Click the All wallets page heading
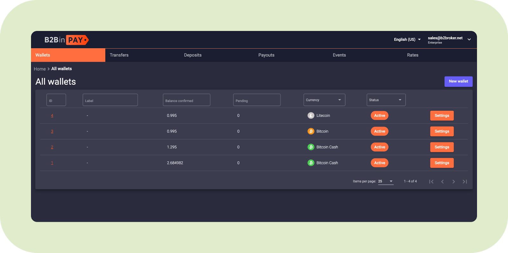 (56, 82)
